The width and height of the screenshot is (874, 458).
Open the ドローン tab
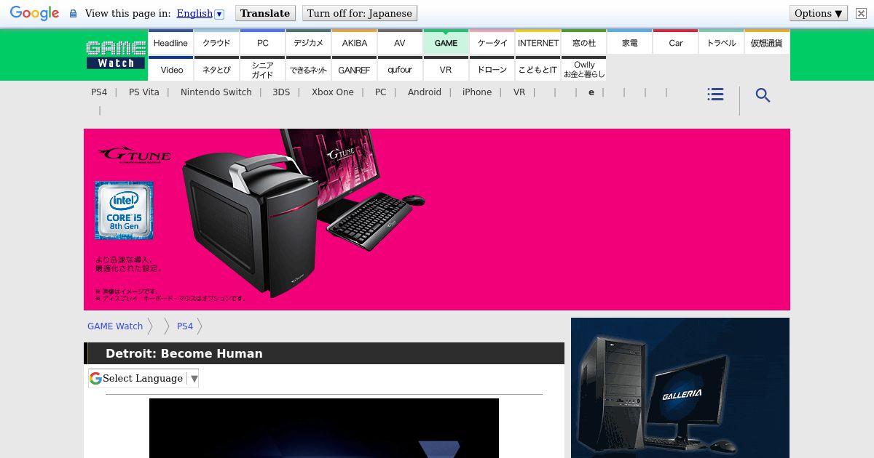pos(492,69)
